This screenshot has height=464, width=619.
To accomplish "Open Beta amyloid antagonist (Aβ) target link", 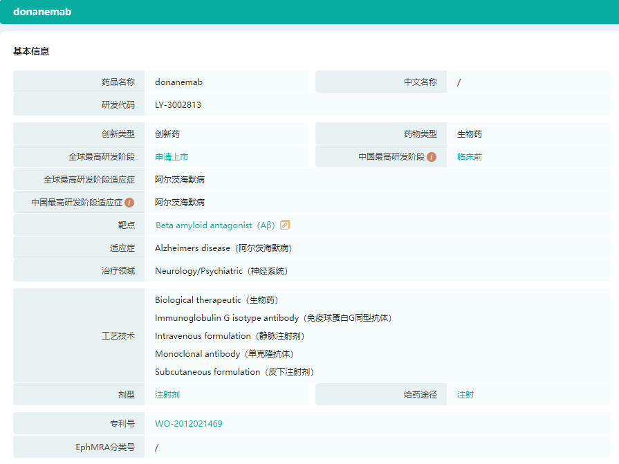I will (215, 225).
